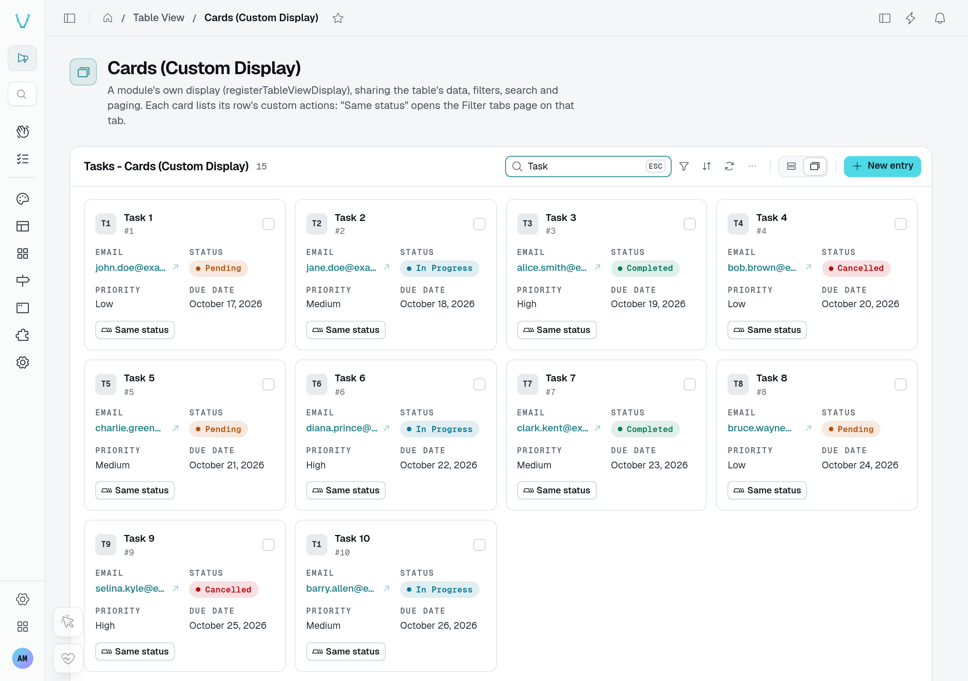This screenshot has height=681, width=968.
Task: Switch to the list rows display
Action: [x=791, y=166]
